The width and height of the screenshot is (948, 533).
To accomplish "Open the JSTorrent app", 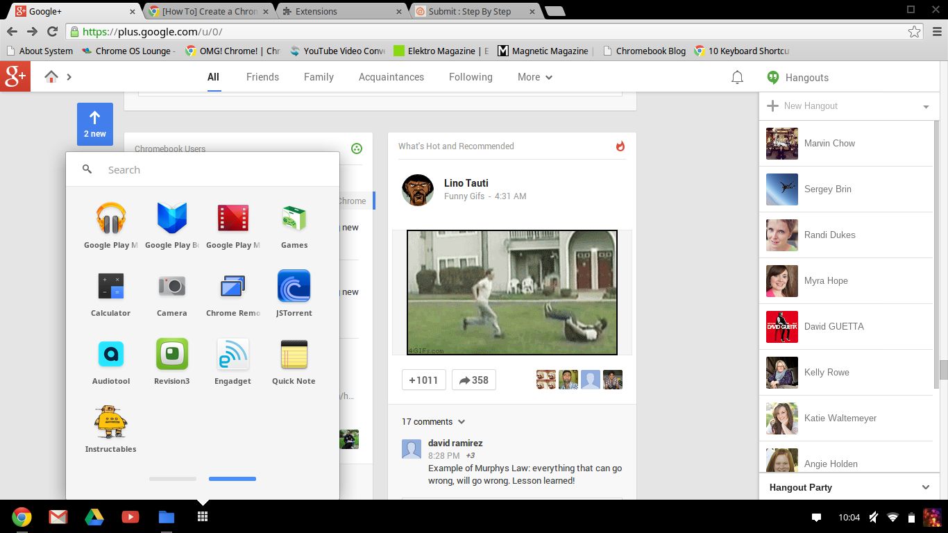I will (294, 285).
